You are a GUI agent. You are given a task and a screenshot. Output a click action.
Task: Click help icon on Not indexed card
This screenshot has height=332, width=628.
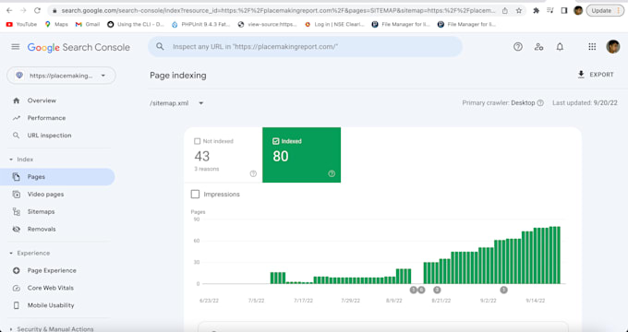[253, 173]
